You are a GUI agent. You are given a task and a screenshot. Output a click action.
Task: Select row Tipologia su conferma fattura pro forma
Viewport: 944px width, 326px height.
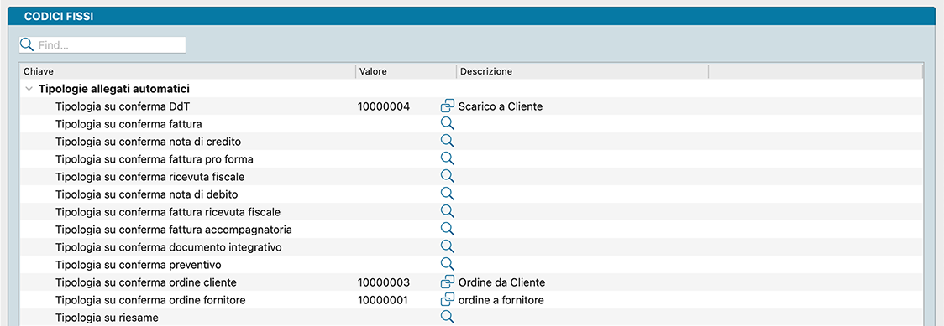(x=471, y=159)
